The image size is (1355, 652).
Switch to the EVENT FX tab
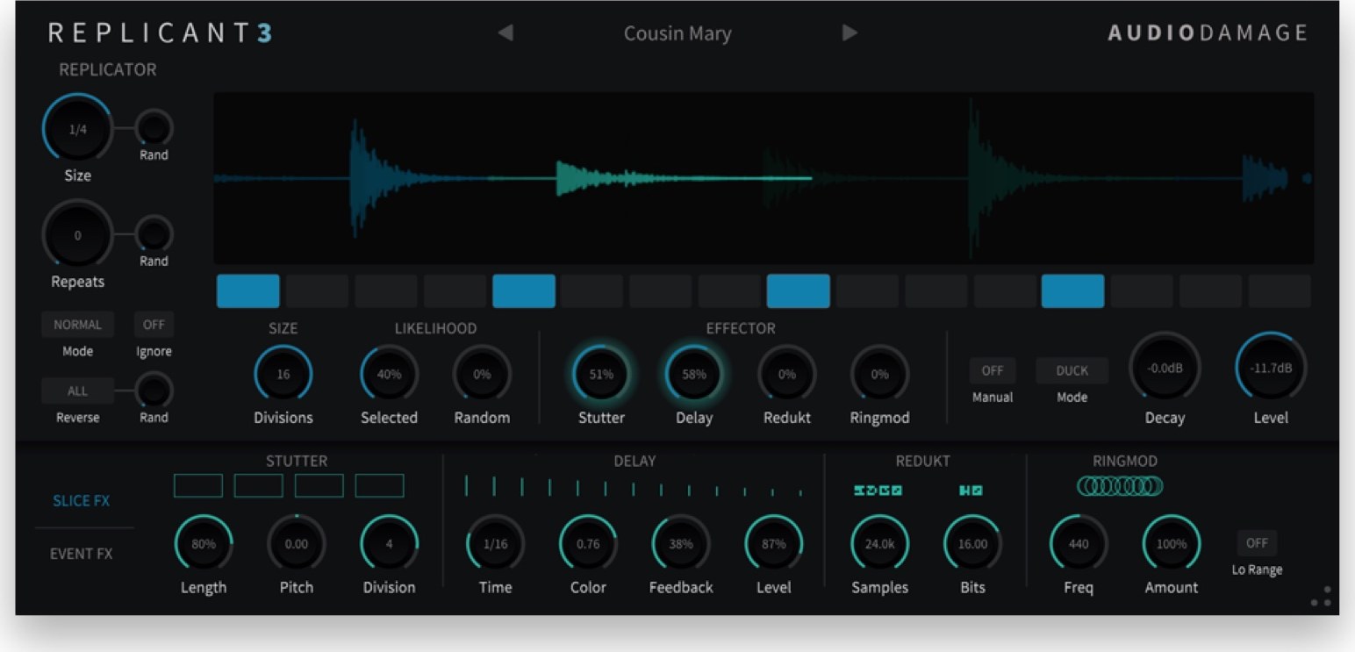(x=82, y=554)
